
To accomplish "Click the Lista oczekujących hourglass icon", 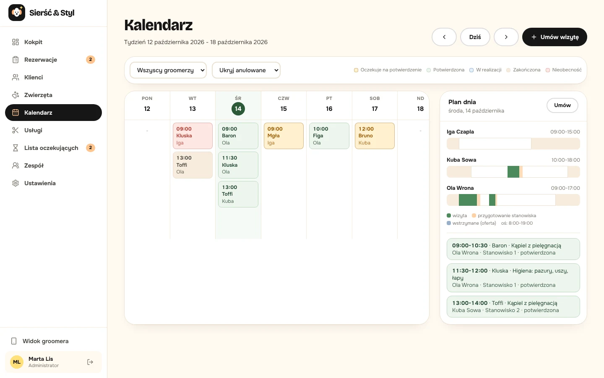I will point(16,148).
